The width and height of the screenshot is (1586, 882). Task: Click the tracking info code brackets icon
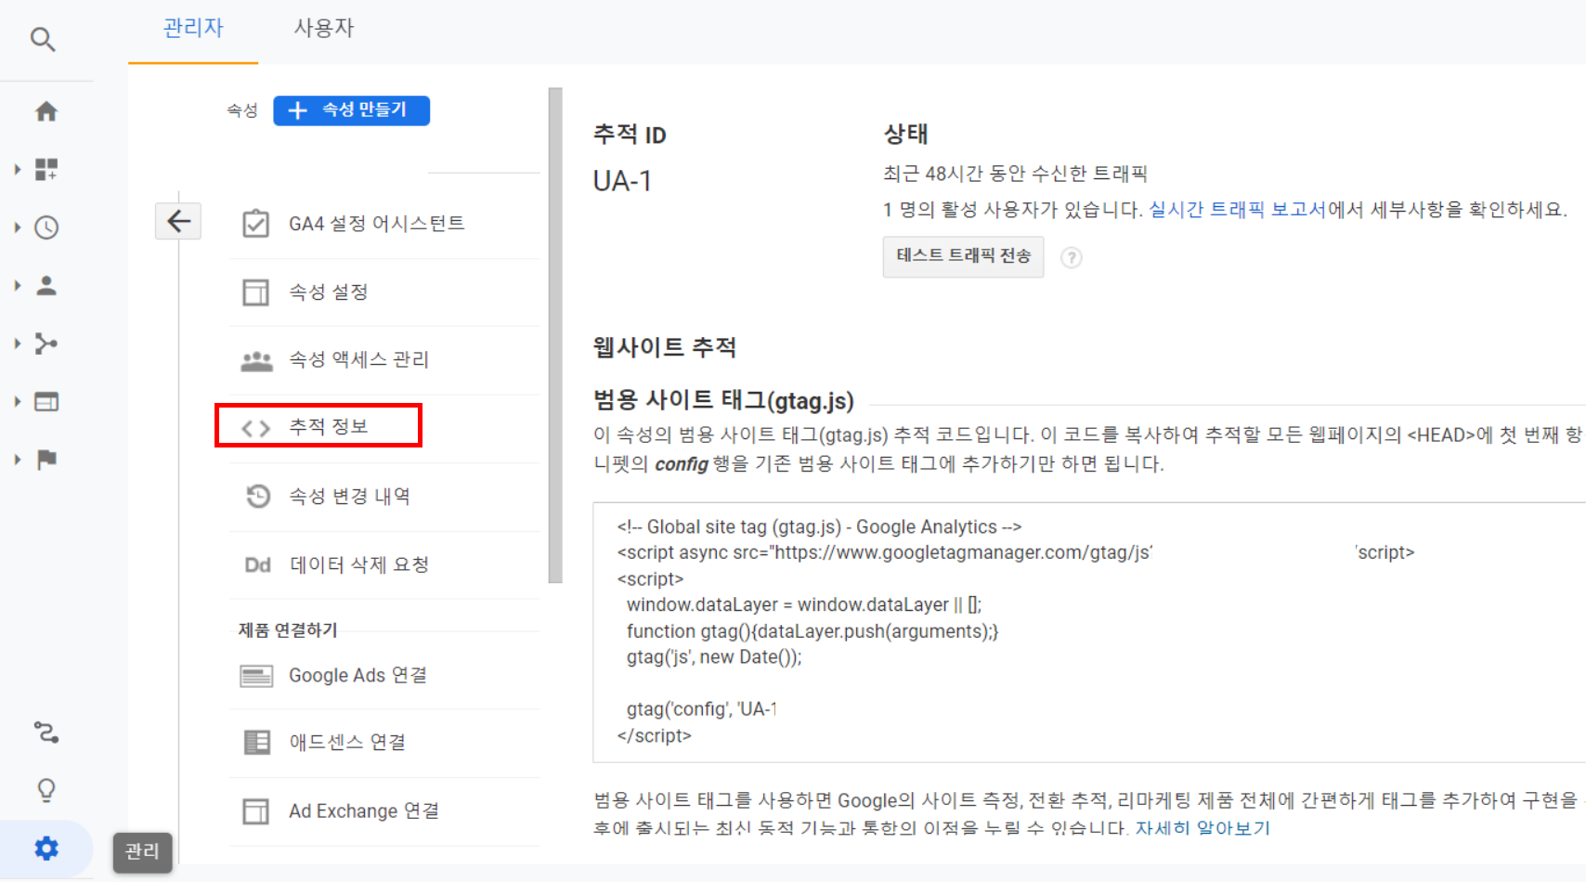[x=255, y=428]
